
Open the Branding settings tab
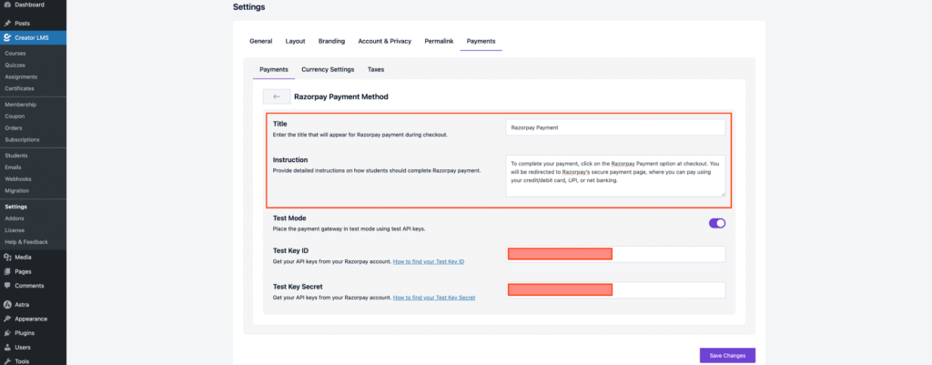point(331,41)
